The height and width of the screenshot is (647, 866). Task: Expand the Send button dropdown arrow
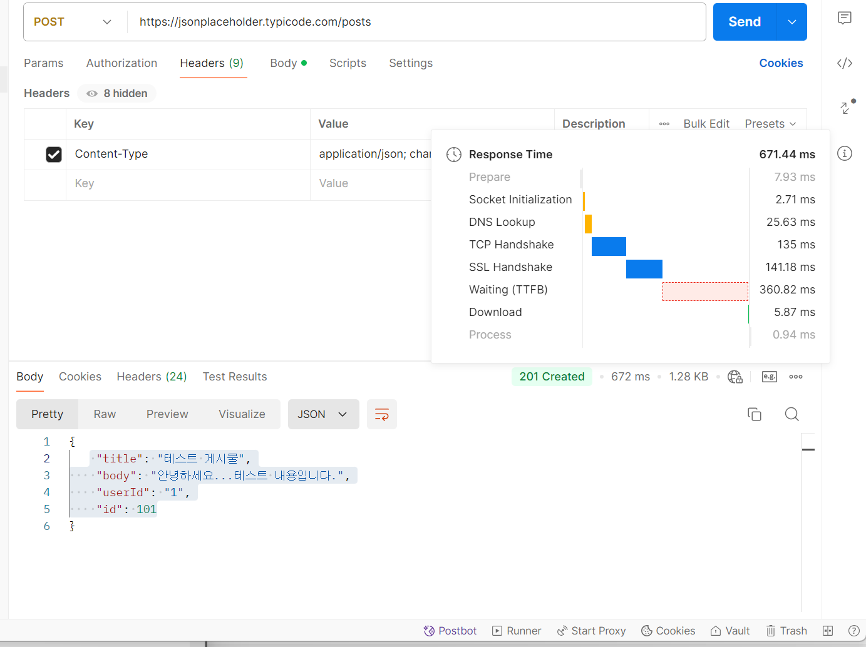(x=792, y=22)
